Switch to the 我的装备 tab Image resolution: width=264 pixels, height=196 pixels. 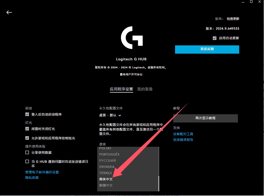(x=145, y=89)
